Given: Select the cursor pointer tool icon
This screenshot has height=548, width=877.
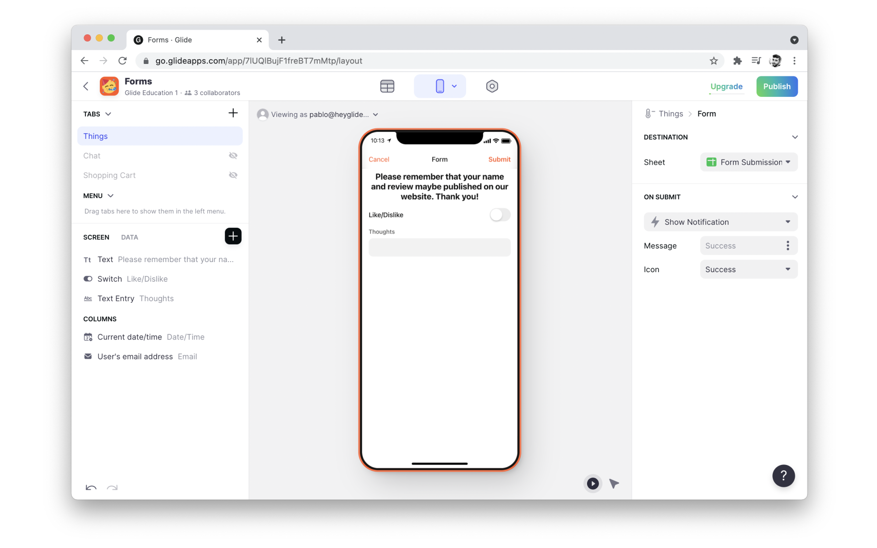Looking at the screenshot, I should tap(614, 484).
